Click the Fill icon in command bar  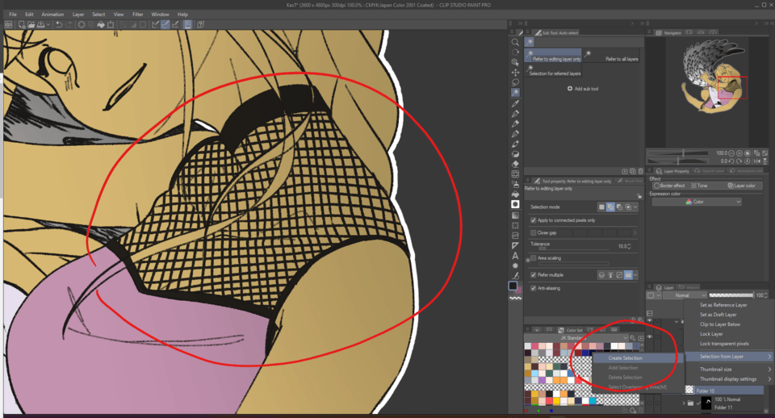[x=101, y=24]
